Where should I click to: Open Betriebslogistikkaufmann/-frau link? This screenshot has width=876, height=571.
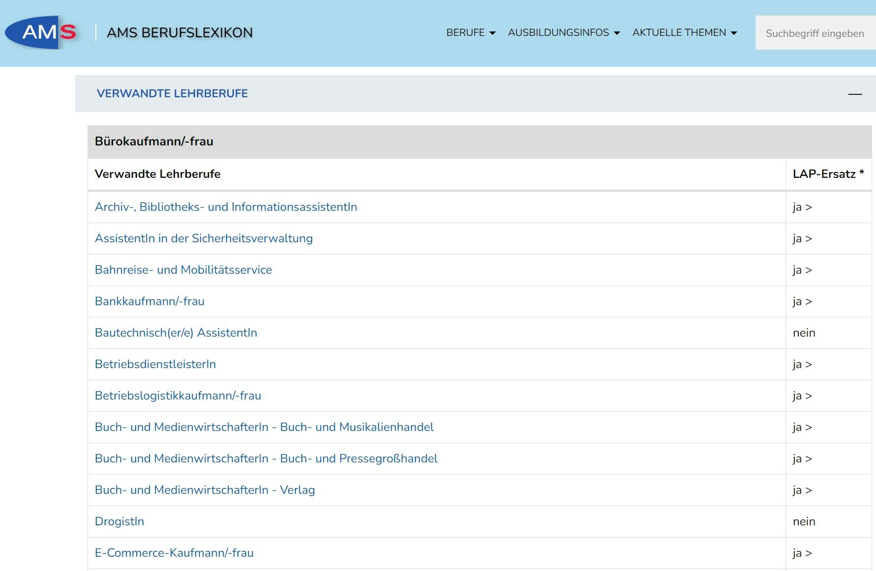pyautogui.click(x=178, y=396)
